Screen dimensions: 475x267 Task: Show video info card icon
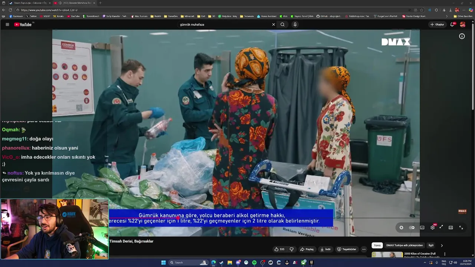coord(462,36)
